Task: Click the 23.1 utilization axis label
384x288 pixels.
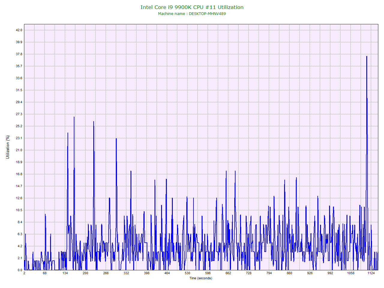Action: [19, 138]
